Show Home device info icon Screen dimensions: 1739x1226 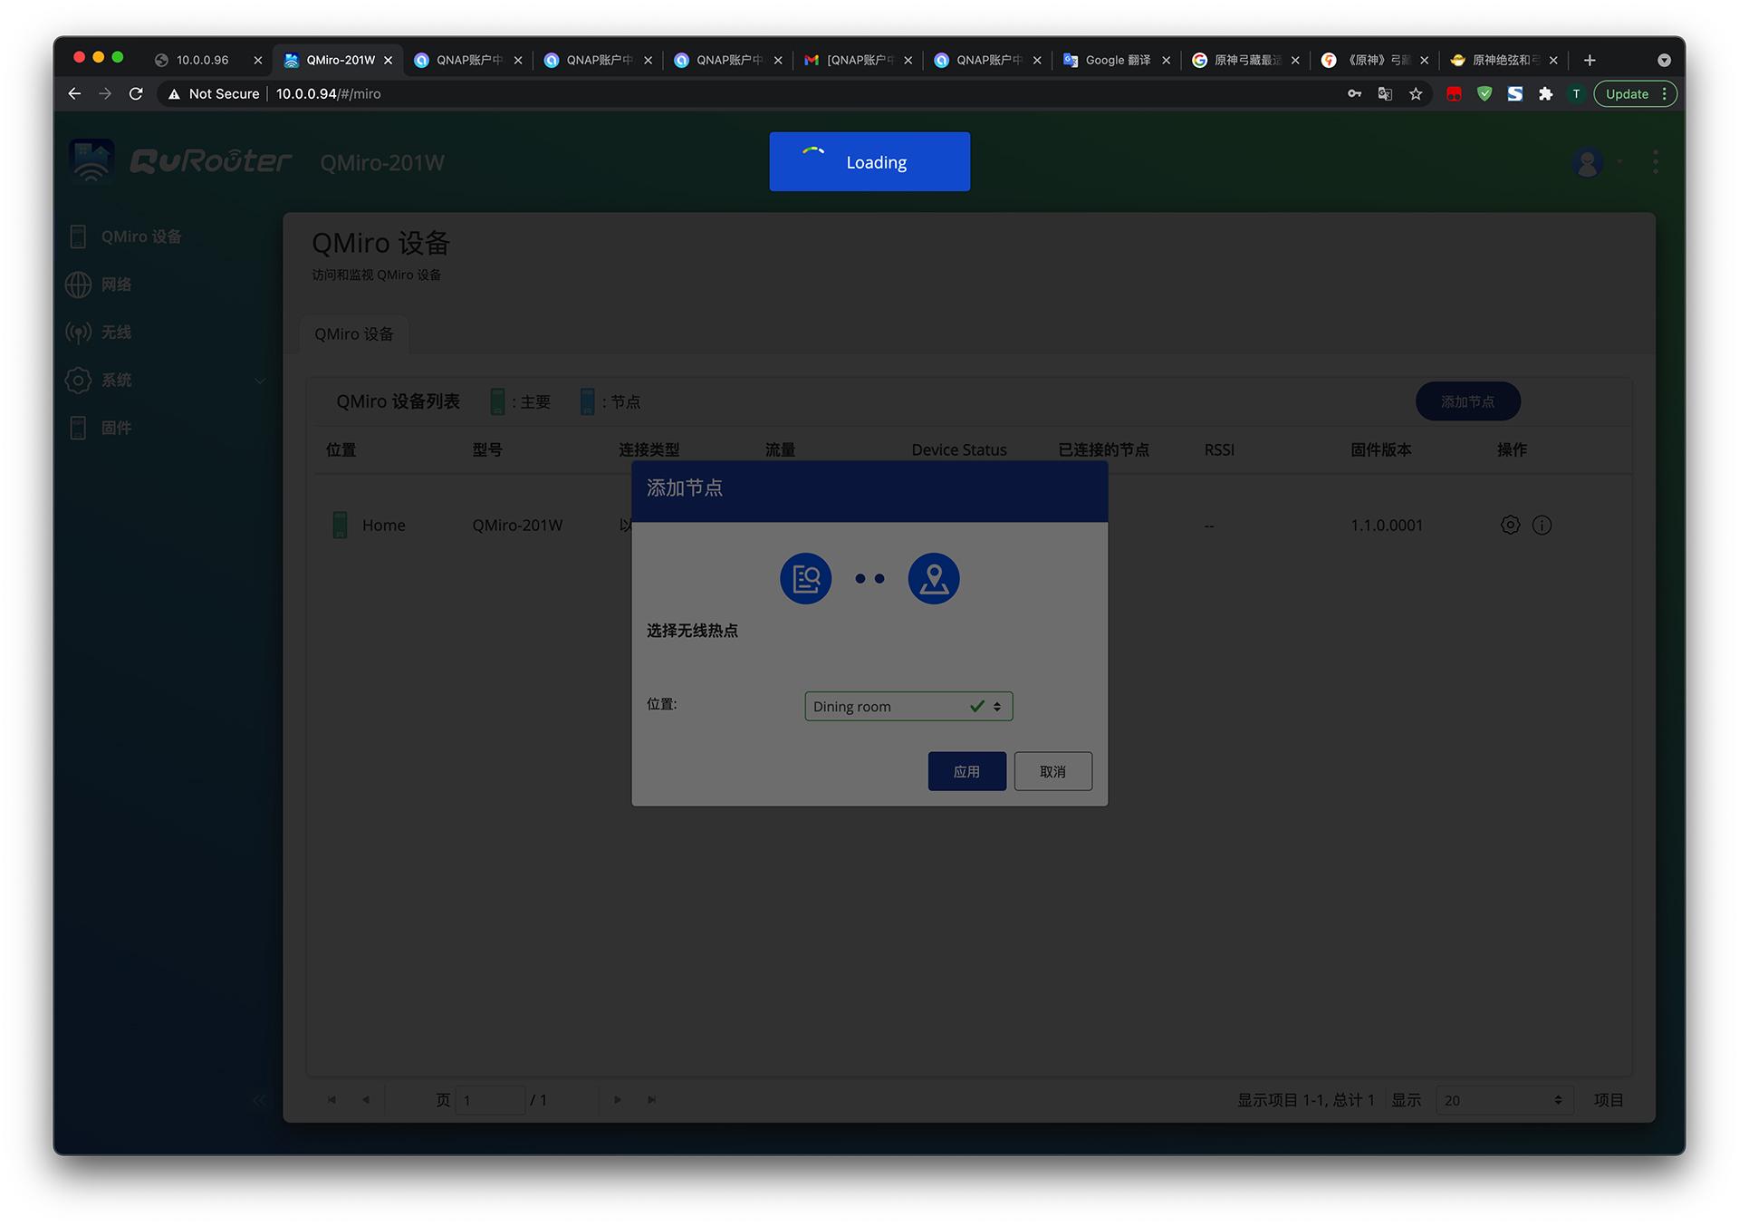pos(1542,525)
